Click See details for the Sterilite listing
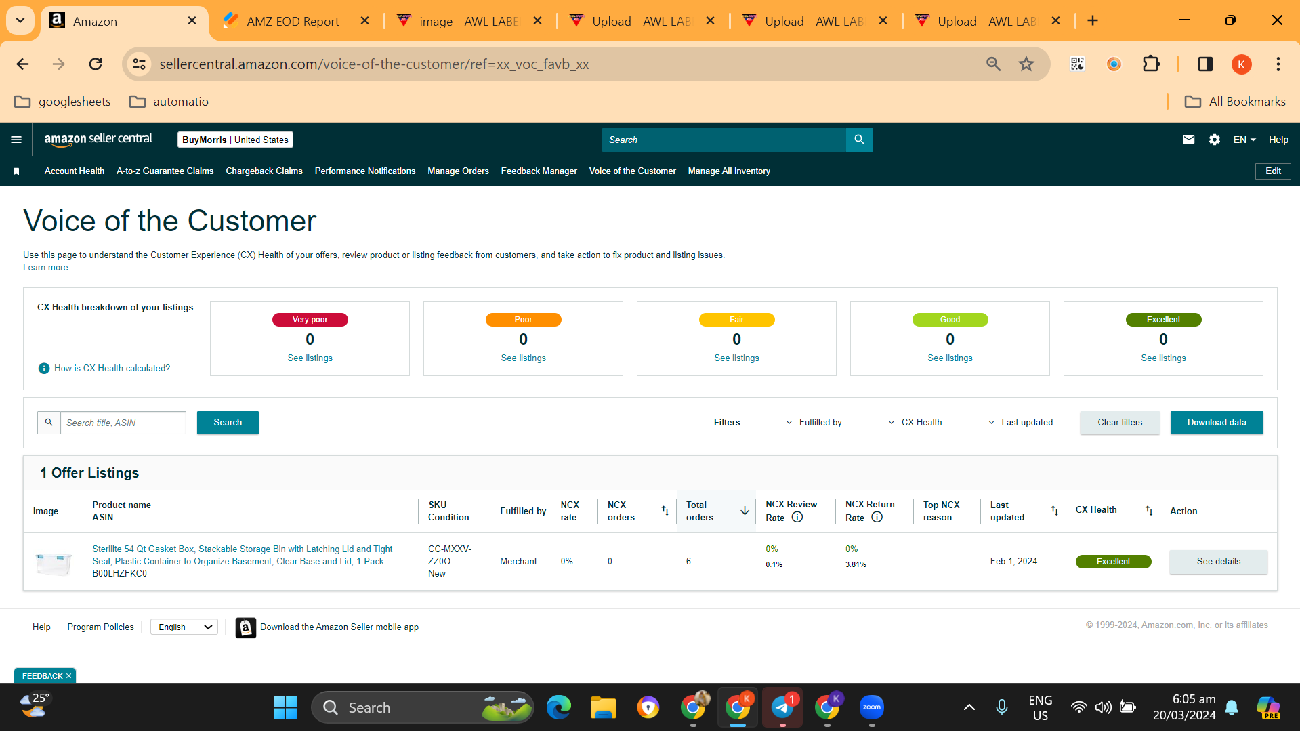1300x731 pixels. (1218, 562)
